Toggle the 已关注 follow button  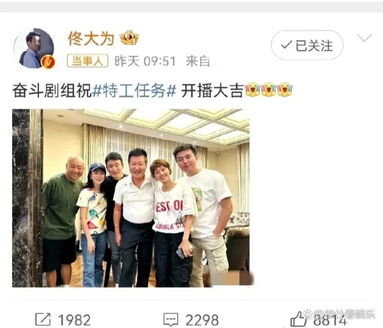[x=307, y=45]
